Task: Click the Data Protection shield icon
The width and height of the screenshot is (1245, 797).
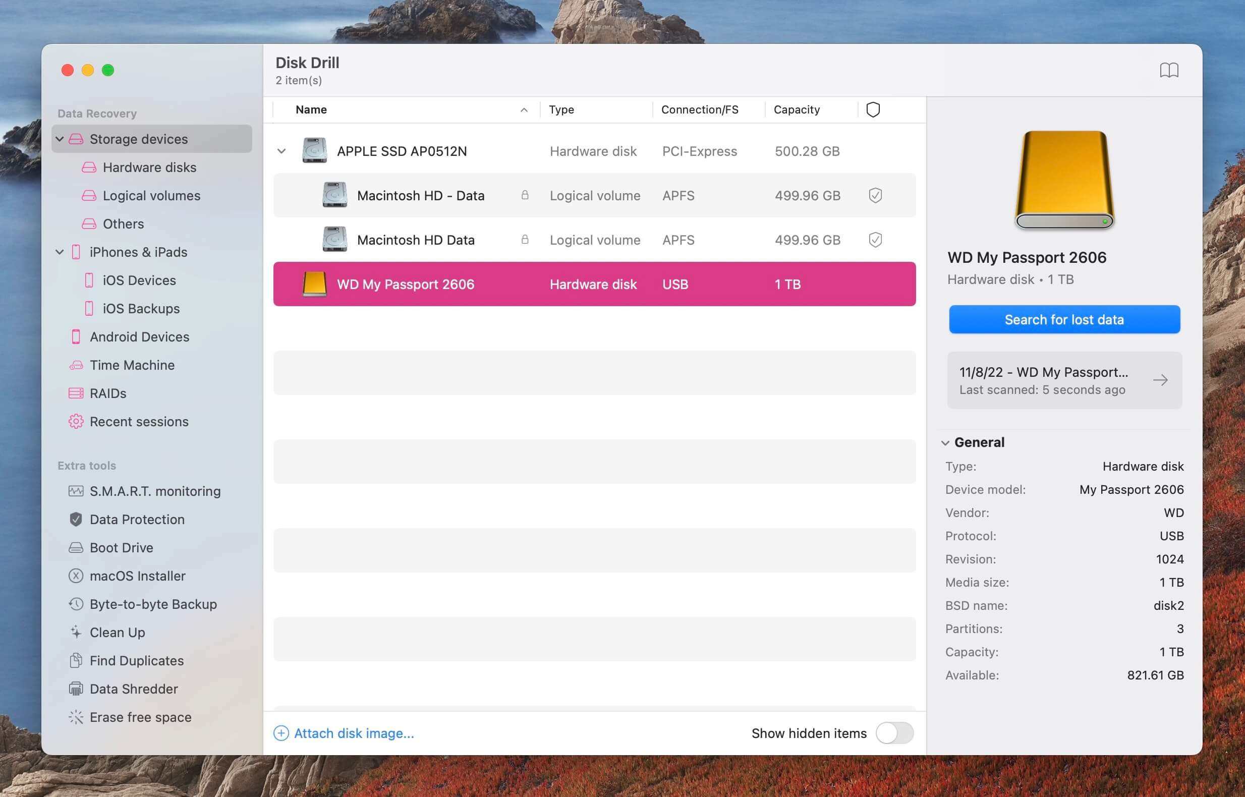Action: 76,519
